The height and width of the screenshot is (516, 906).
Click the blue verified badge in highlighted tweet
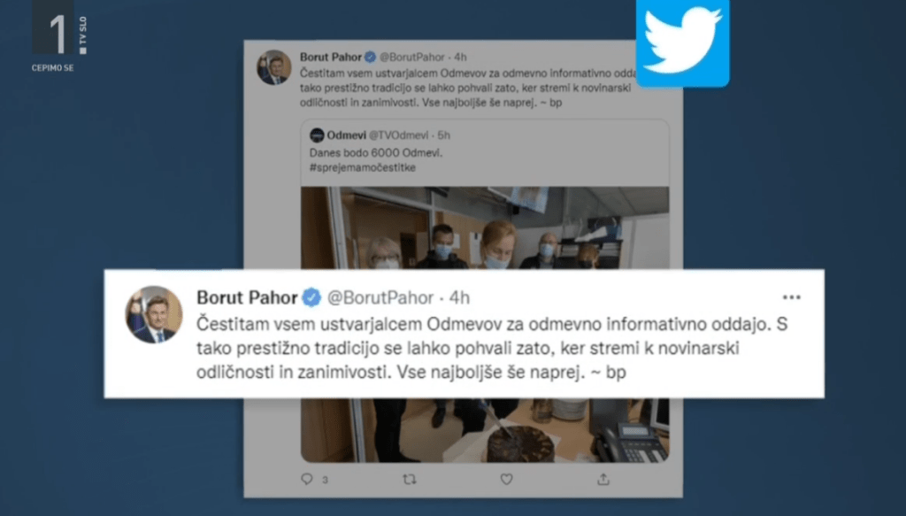[x=311, y=297]
